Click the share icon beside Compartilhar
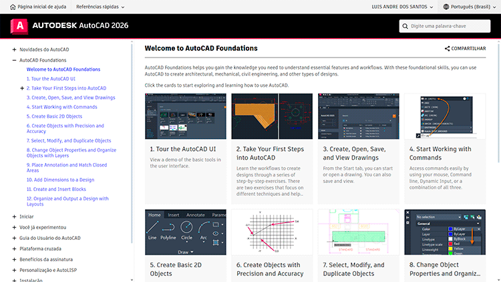 click(447, 49)
